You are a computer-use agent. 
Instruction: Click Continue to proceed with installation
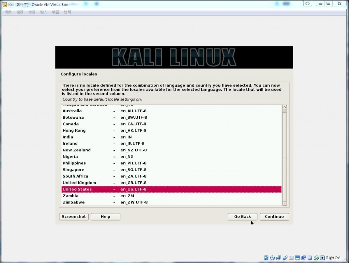coord(274,217)
